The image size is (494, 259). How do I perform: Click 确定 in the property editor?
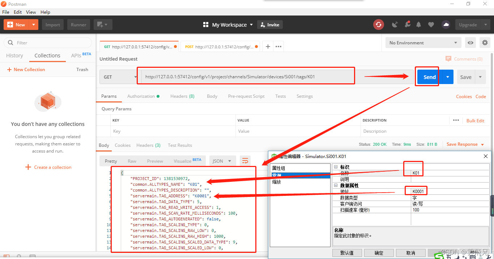point(379,253)
